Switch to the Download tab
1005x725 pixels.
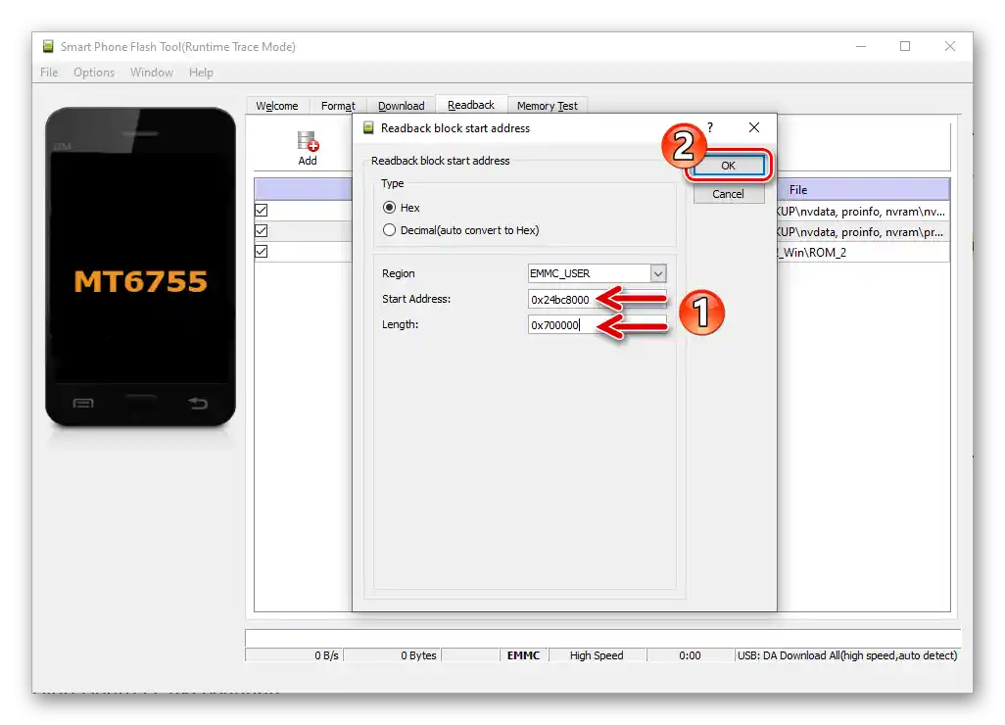point(401,105)
